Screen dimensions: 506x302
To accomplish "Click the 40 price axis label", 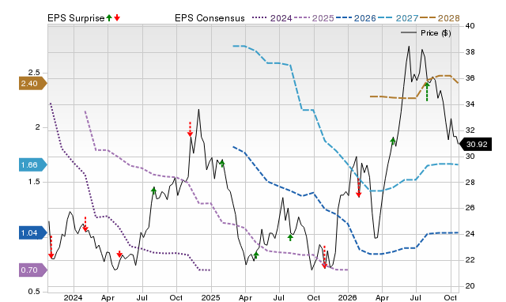I will coord(470,26).
